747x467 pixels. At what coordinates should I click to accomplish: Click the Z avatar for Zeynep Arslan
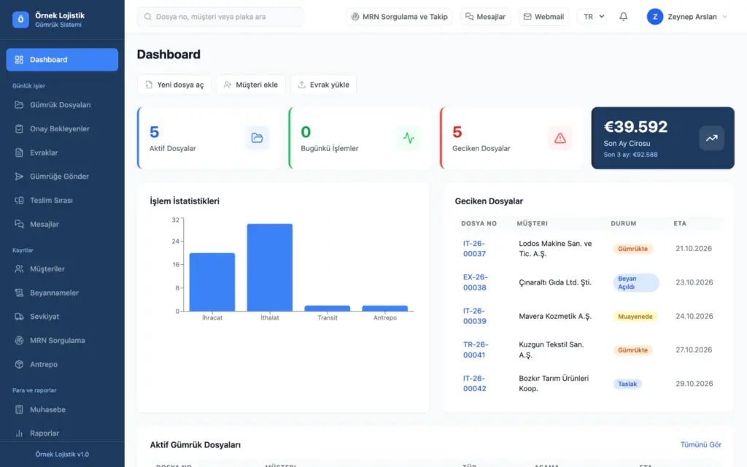(x=655, y=17)
